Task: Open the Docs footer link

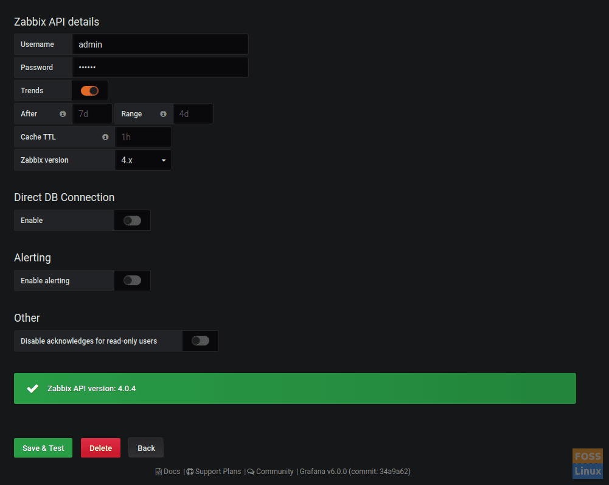Action: [168, 472]
